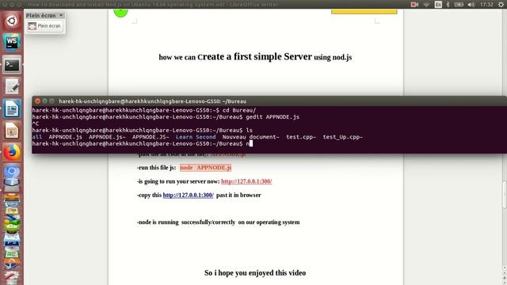The width and height of the screenshot is (507, 285).
Task: Click the 'ls' command in terminal
Action: coord(250,130)
